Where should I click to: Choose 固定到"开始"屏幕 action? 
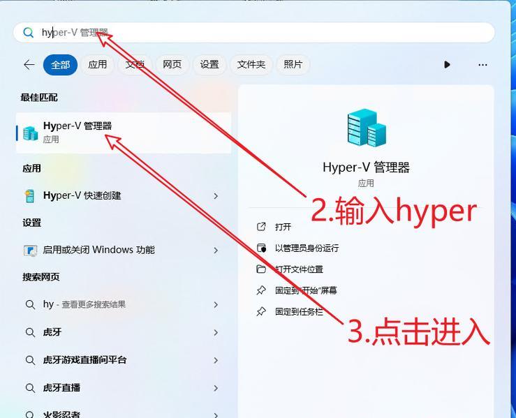(x=306, y=290)
